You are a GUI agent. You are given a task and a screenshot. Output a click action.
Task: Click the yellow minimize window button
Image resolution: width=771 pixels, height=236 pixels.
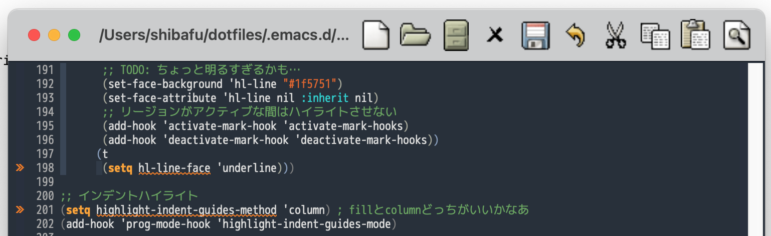[54, 35]
